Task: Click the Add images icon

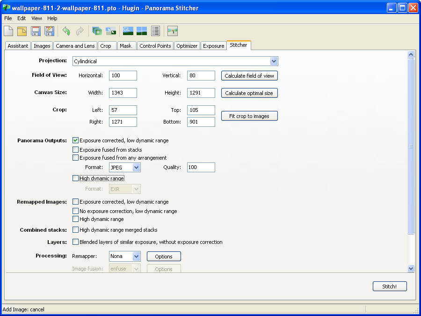Action: (x=97, y=31)
